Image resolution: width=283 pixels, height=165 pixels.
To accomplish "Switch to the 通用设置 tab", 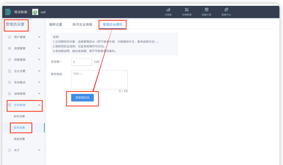I will [55, 25].
